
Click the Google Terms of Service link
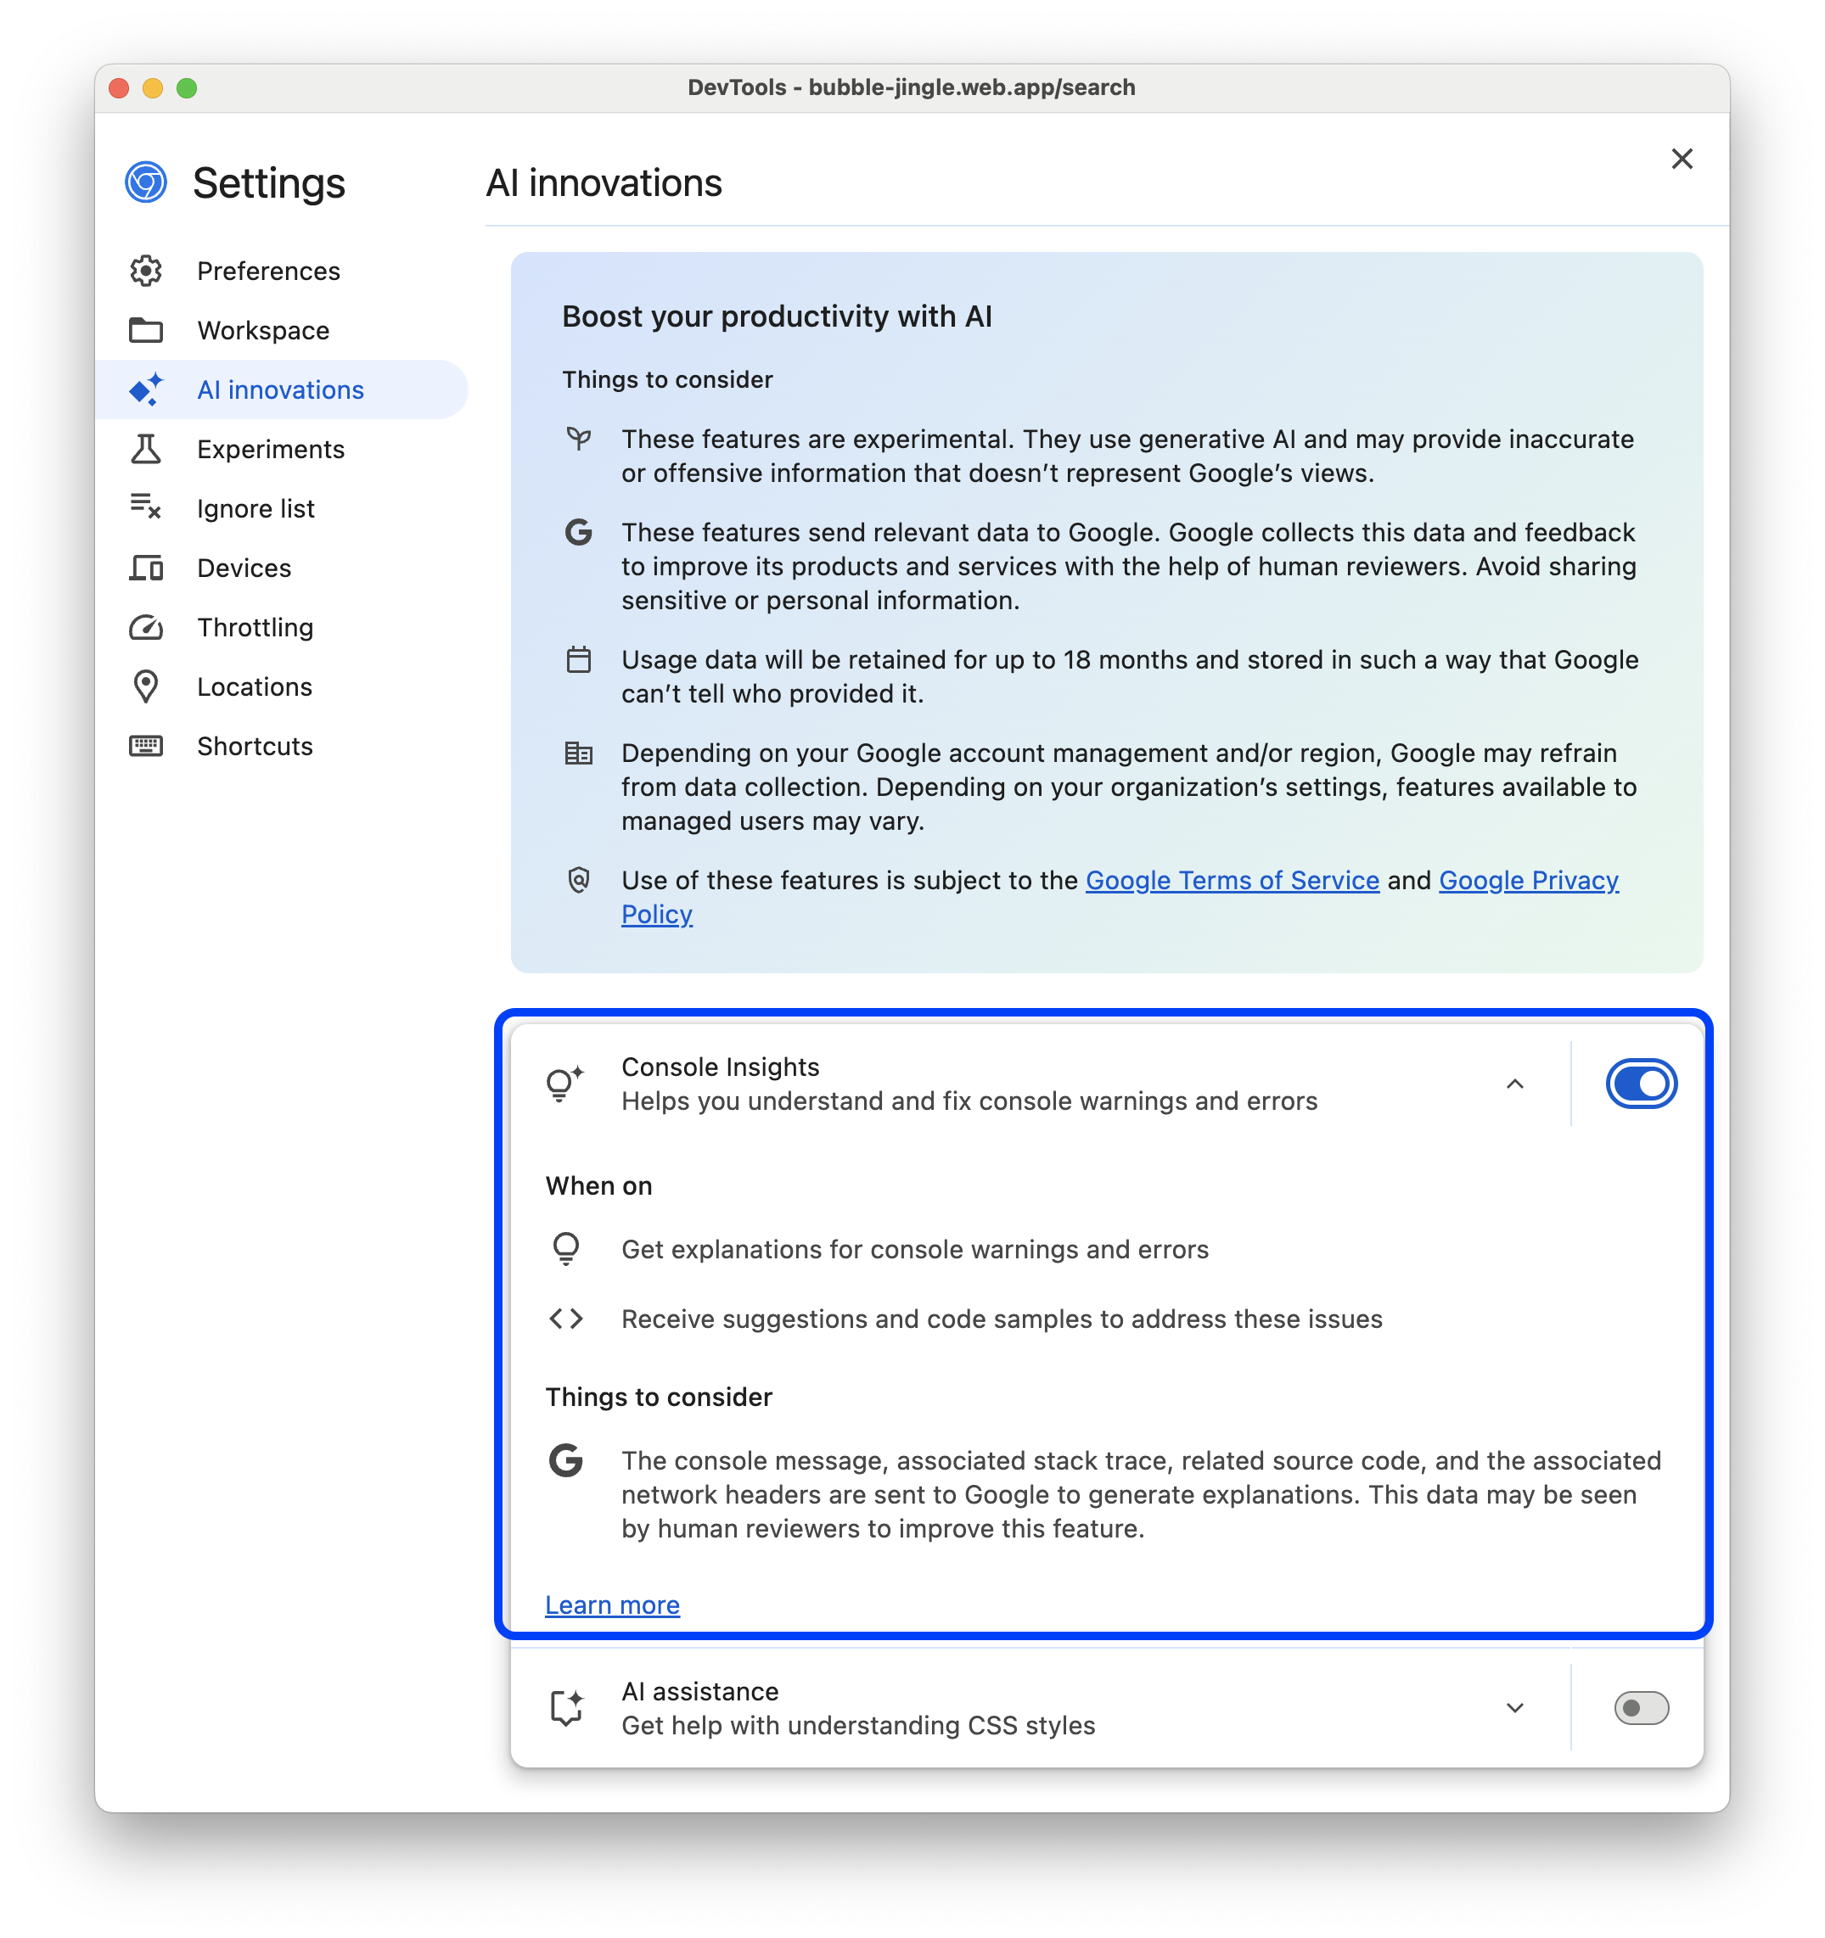[x=1232, y=880]
